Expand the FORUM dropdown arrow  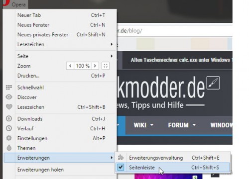194,125
